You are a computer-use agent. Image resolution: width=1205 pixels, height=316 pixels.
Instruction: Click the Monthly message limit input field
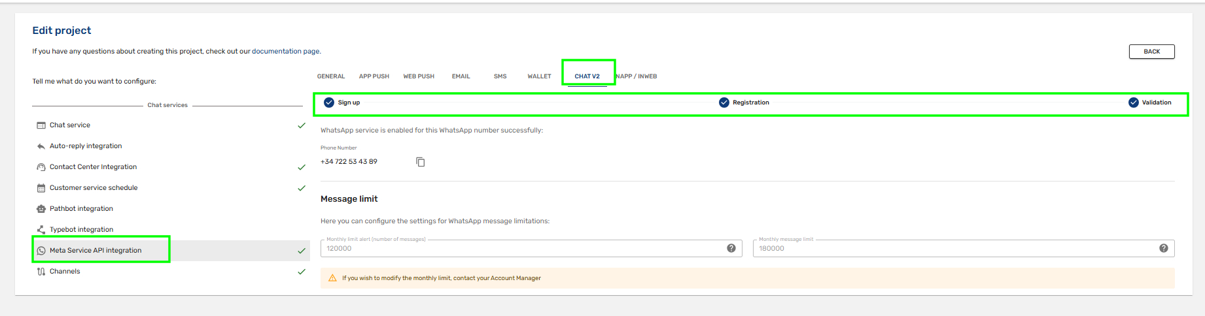[964, 248]
